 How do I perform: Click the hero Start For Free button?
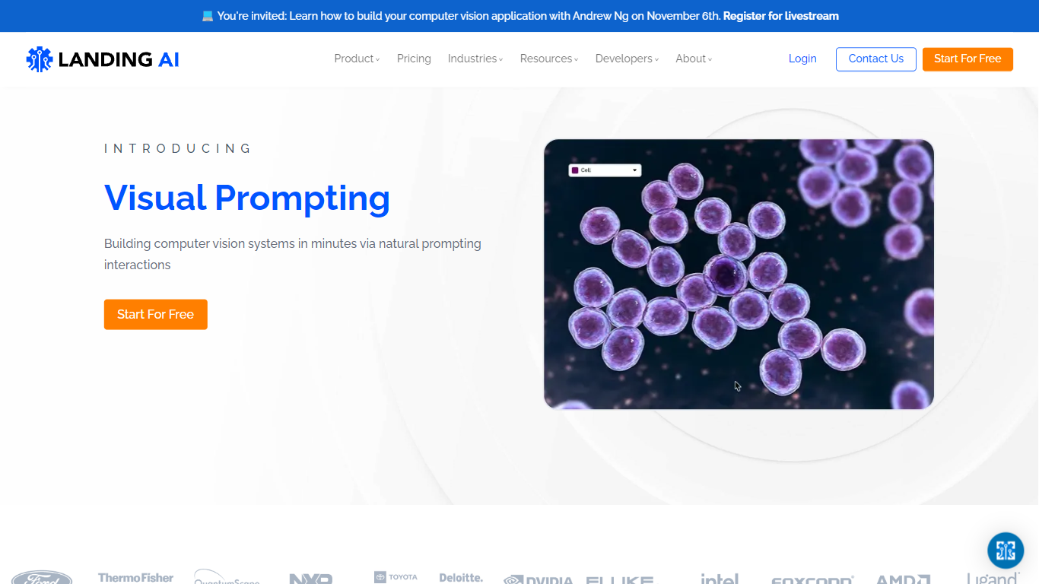coord(155,314)
